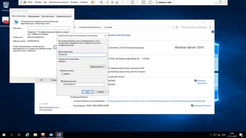Select the WIN2019_VSDB VM tab

point(165,2)
